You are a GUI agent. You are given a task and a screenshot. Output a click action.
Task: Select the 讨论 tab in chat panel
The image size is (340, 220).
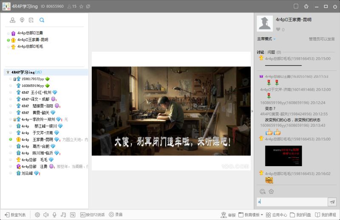click(261, 52)
